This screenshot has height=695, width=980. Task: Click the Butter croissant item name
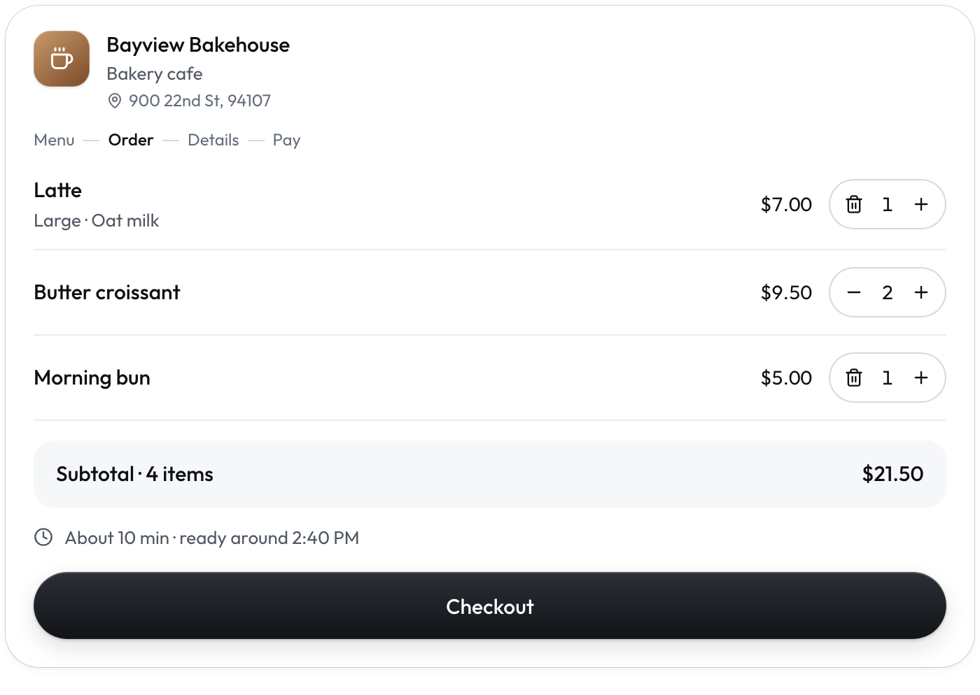pos(107,292)
